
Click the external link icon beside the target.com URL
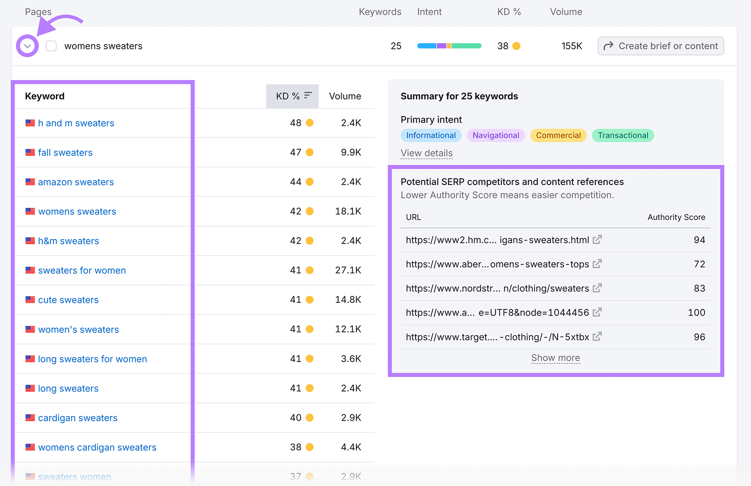click(x=597, y=337)
